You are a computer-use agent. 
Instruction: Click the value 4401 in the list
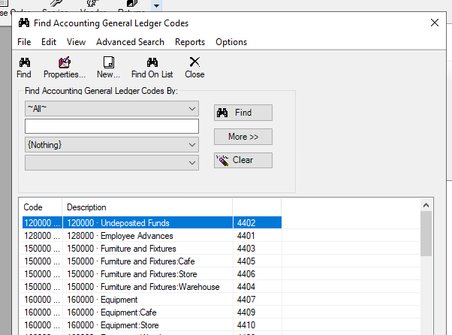tap(246, 236)
